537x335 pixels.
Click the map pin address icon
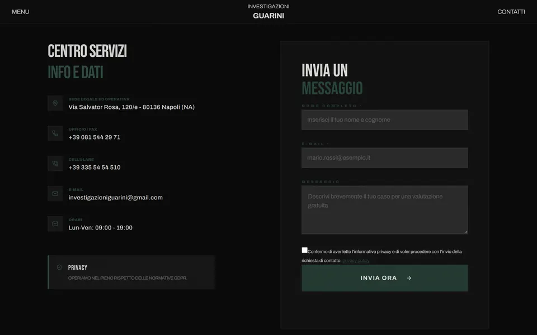[55, 103]
